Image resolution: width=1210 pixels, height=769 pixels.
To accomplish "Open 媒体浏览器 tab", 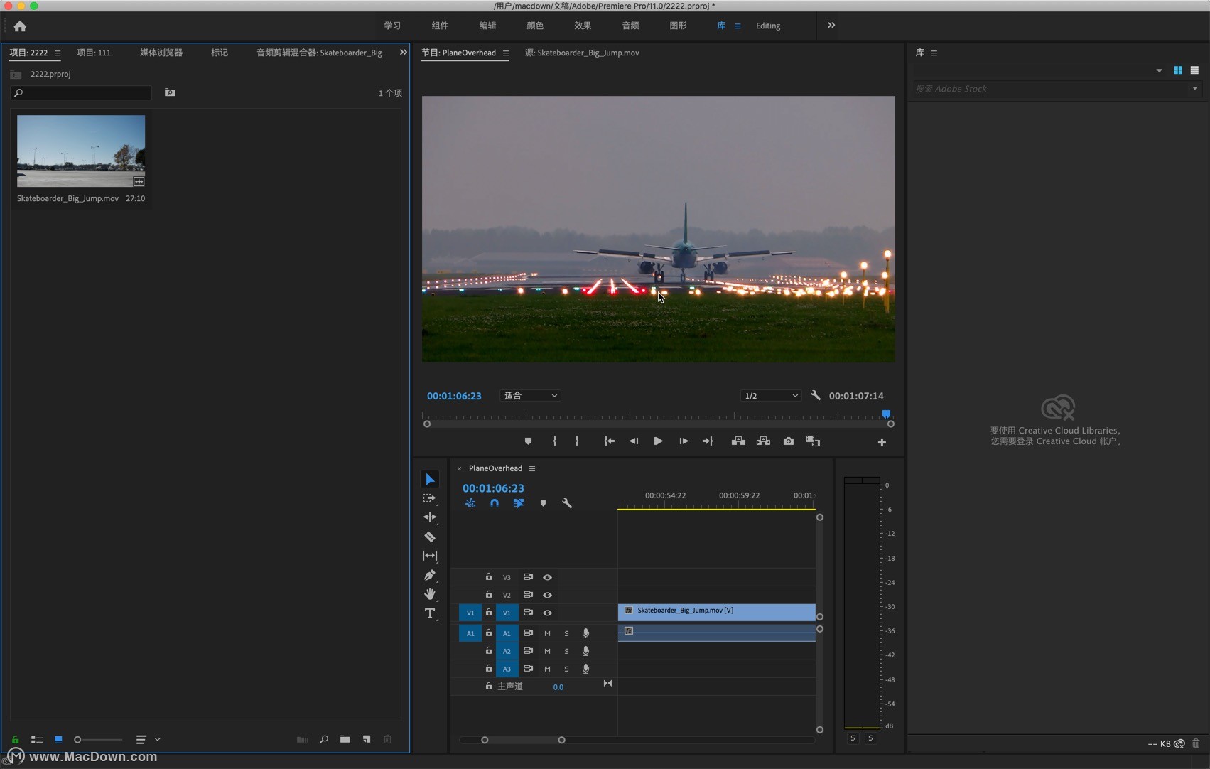I will pyautogui.click(x=161, y=53).
